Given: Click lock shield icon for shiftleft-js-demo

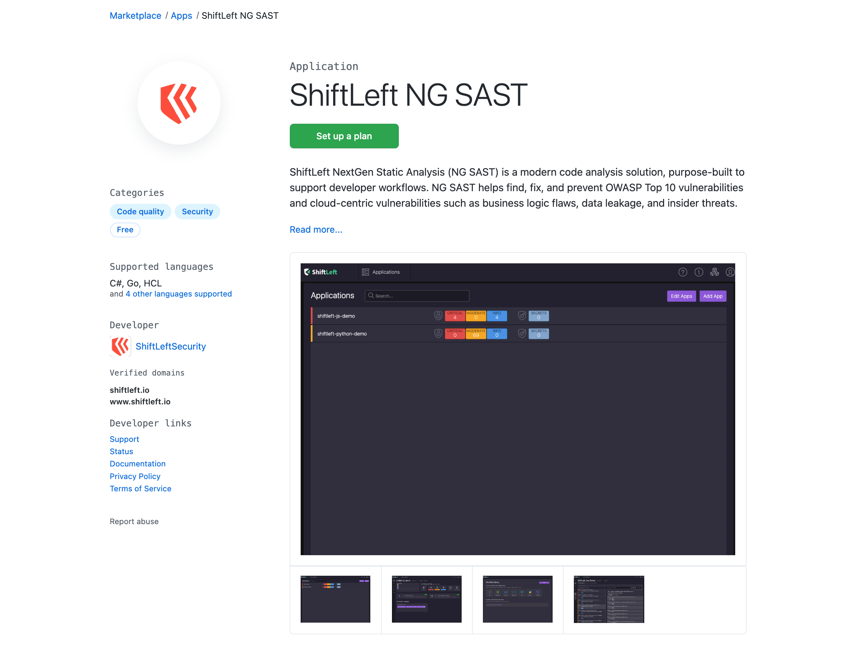Looking at the screenshot, I should [x=438, y=316].
